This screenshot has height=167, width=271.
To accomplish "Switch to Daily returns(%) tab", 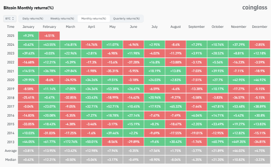I will tap(33, 19).
